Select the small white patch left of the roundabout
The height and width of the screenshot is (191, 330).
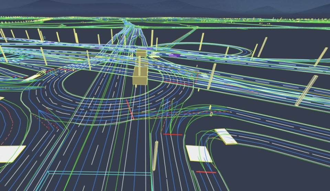pos(32,77)
